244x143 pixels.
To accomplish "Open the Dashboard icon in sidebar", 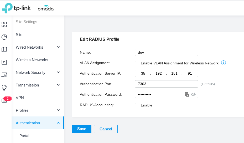I will click(4, 24).
